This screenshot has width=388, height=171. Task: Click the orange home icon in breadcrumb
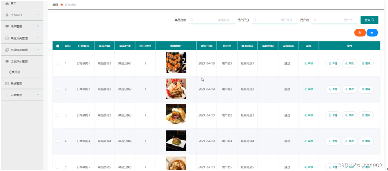click(61, 5)
